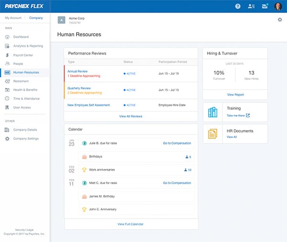This screenshot has width=287, height=242.
Task: Click the John C. Anniversary trophy icon
Action: pos(84,209)
